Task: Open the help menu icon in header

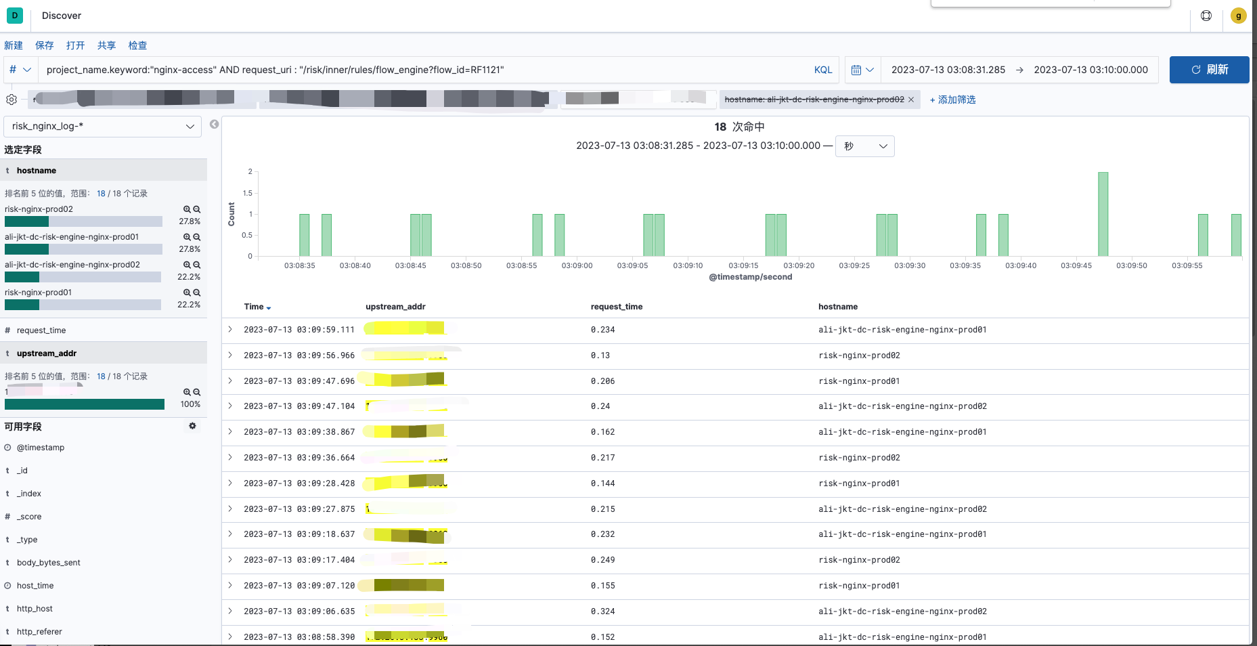Action: tap(1206, 16)
